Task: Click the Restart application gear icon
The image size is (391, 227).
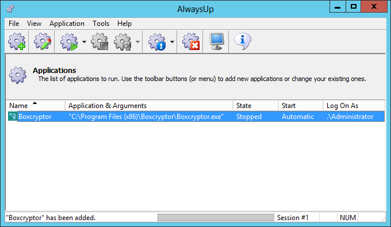Action: (x=122, y=41)
